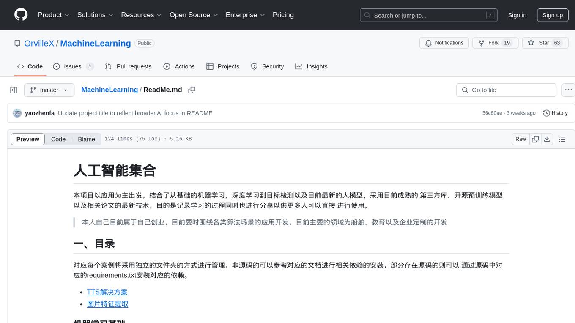Switch to the Actions tab
The width and height of the screenshot is (575, 323).
(x=179, y=66)
